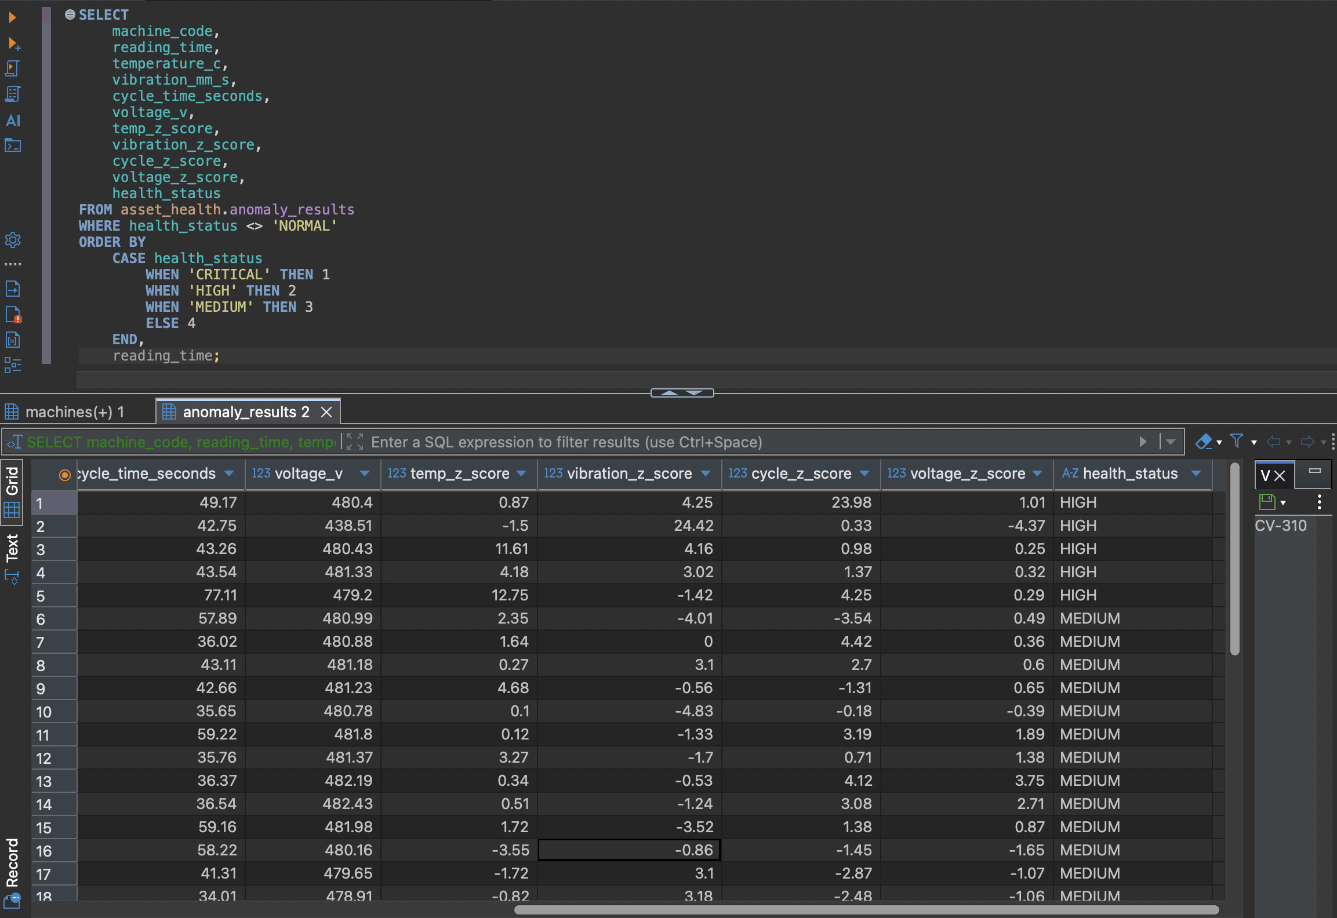Click the expand filter panel icon

point(354,442)
